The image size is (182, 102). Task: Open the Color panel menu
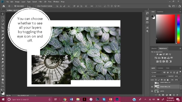pos(180,12)
